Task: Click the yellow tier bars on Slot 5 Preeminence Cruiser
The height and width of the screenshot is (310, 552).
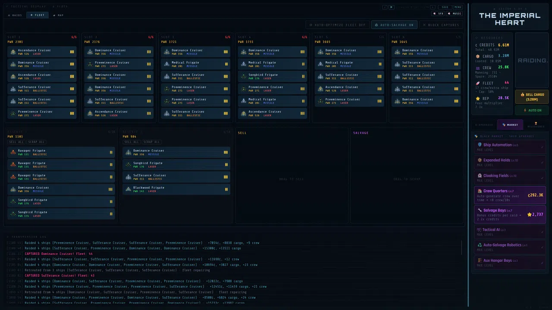Action: [x=379, y=101]
